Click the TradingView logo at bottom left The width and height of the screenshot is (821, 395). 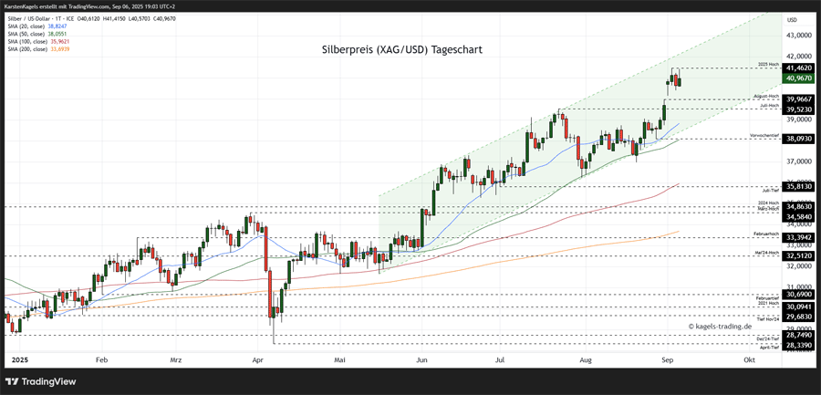click(x=41, y=381)
